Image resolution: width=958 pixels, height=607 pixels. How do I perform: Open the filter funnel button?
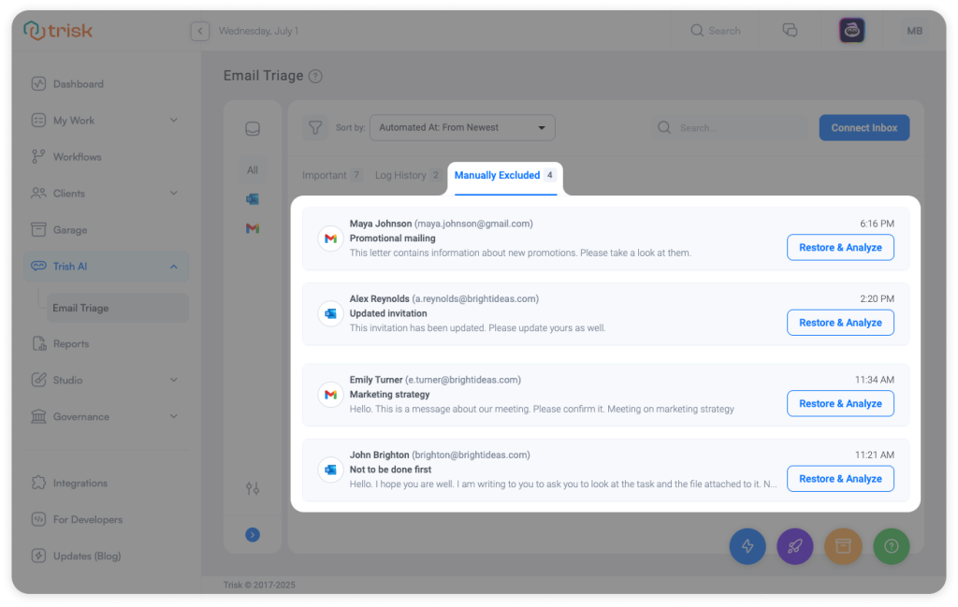coord(315,127)
